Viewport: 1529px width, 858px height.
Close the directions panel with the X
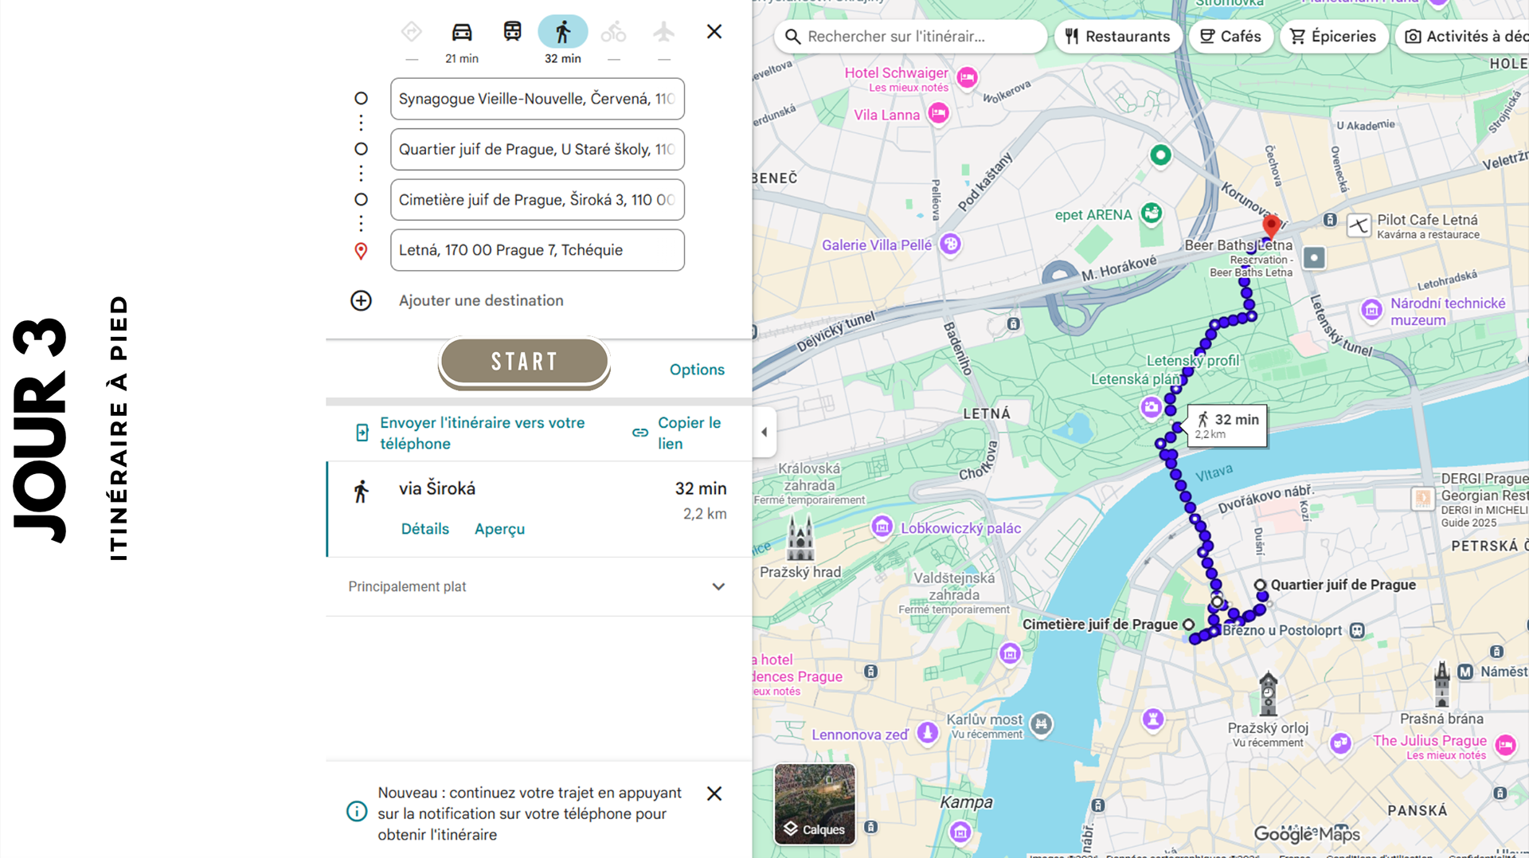[714, 32]
